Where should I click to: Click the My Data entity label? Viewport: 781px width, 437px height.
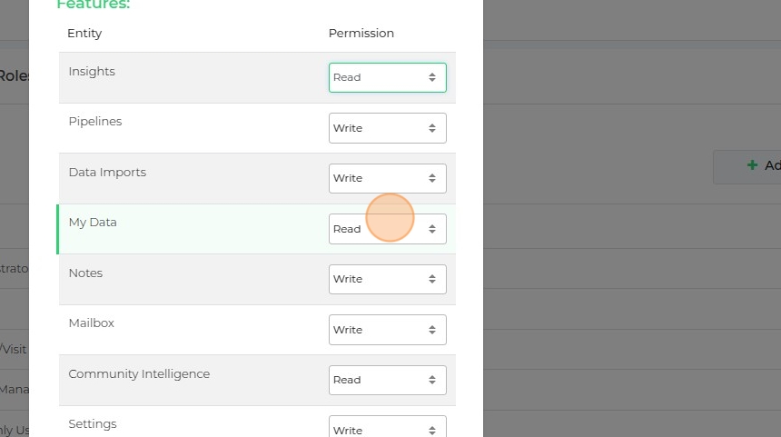pyautogui.click(x=93, y=223)
